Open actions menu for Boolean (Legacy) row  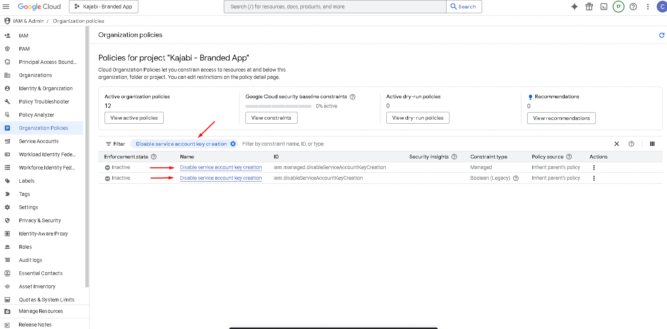click(594, 178)
